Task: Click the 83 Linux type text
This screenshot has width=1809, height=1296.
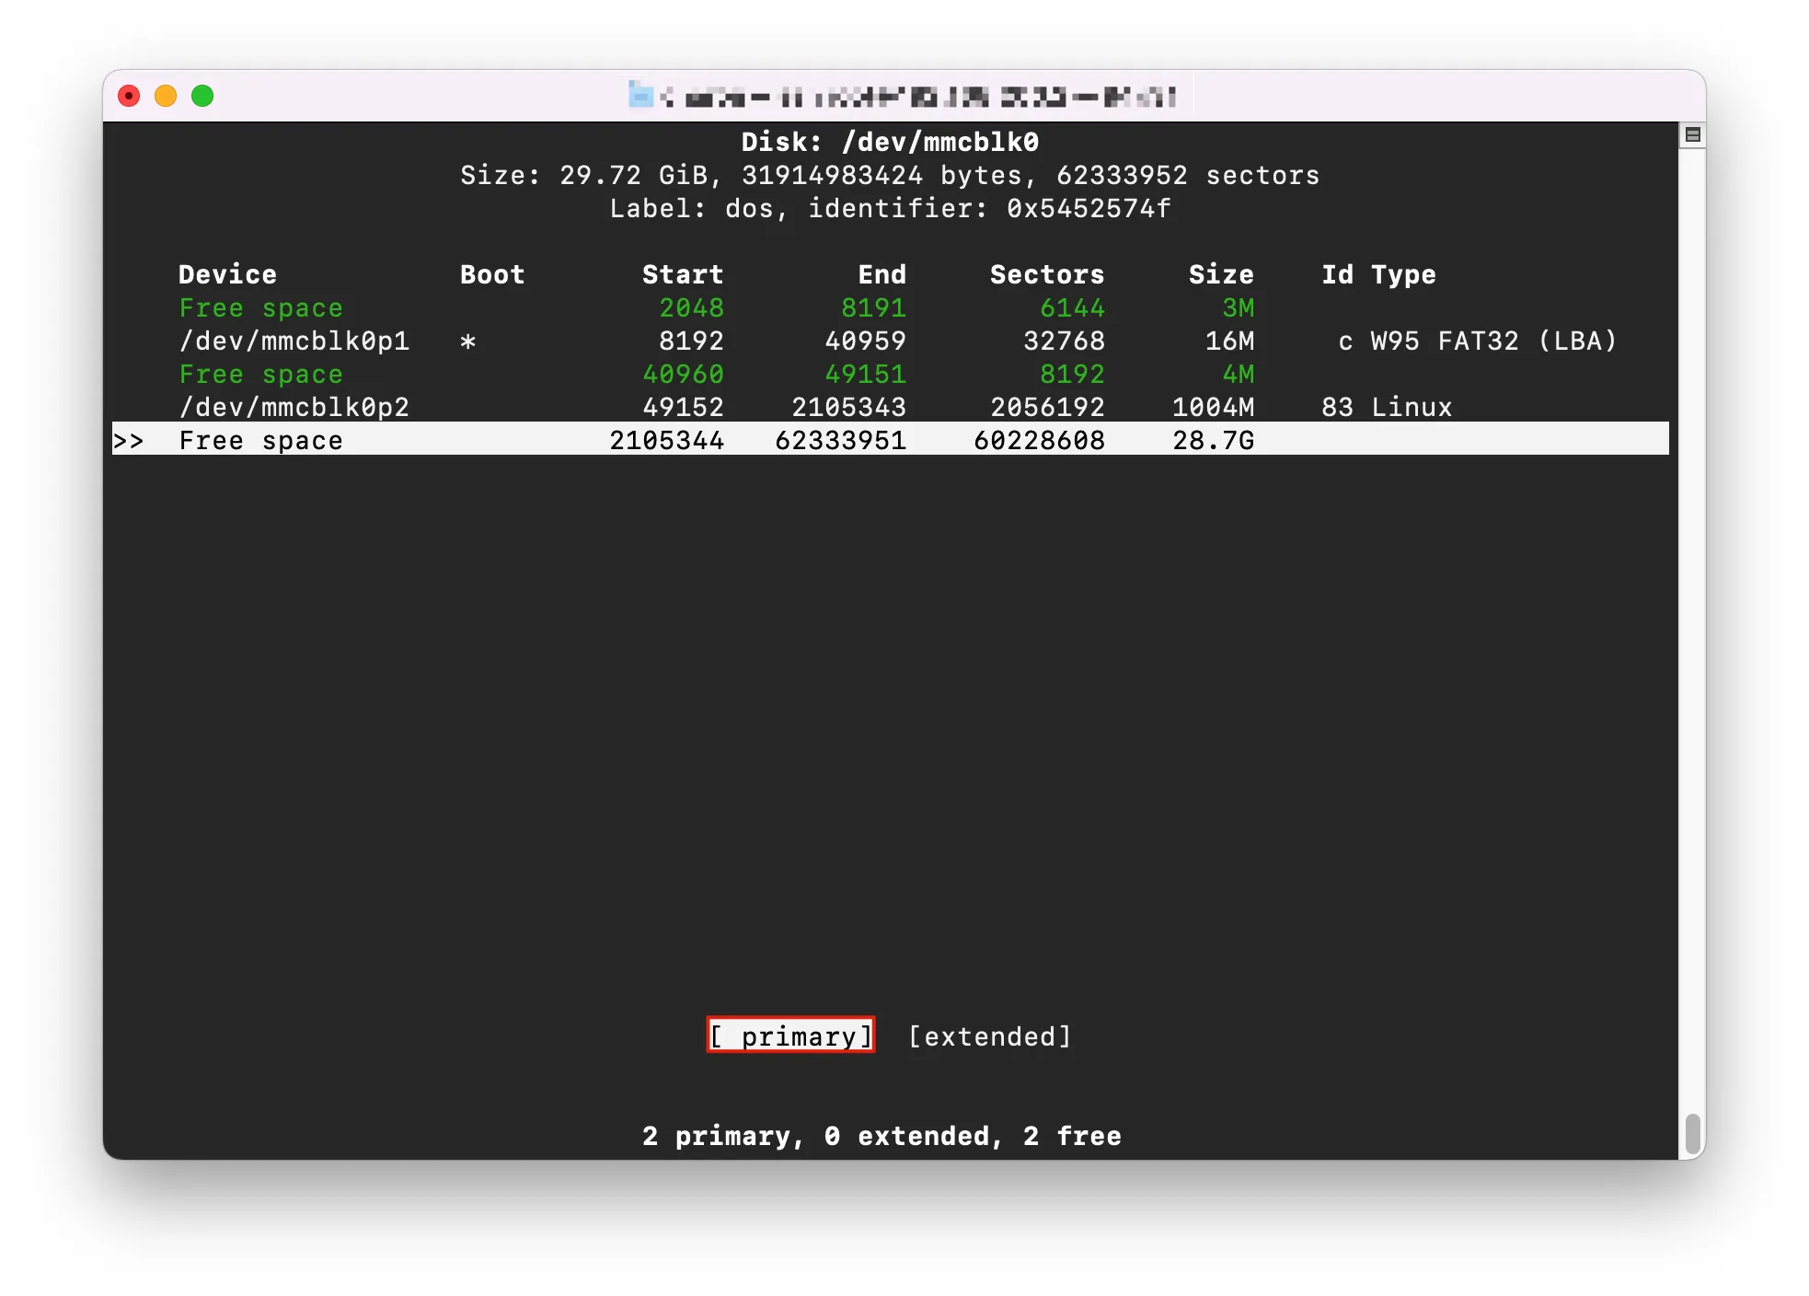Action: pyautogui.click(x=1387, y=407)
